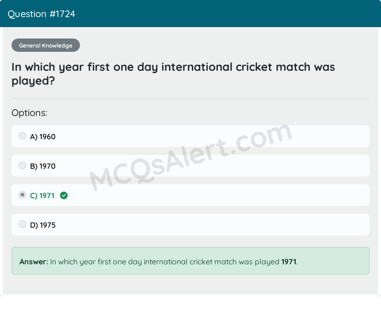Click the Options: section label
Image resolution: width=381 pixels, height=309 pixels.
click(x=29, y=113)
